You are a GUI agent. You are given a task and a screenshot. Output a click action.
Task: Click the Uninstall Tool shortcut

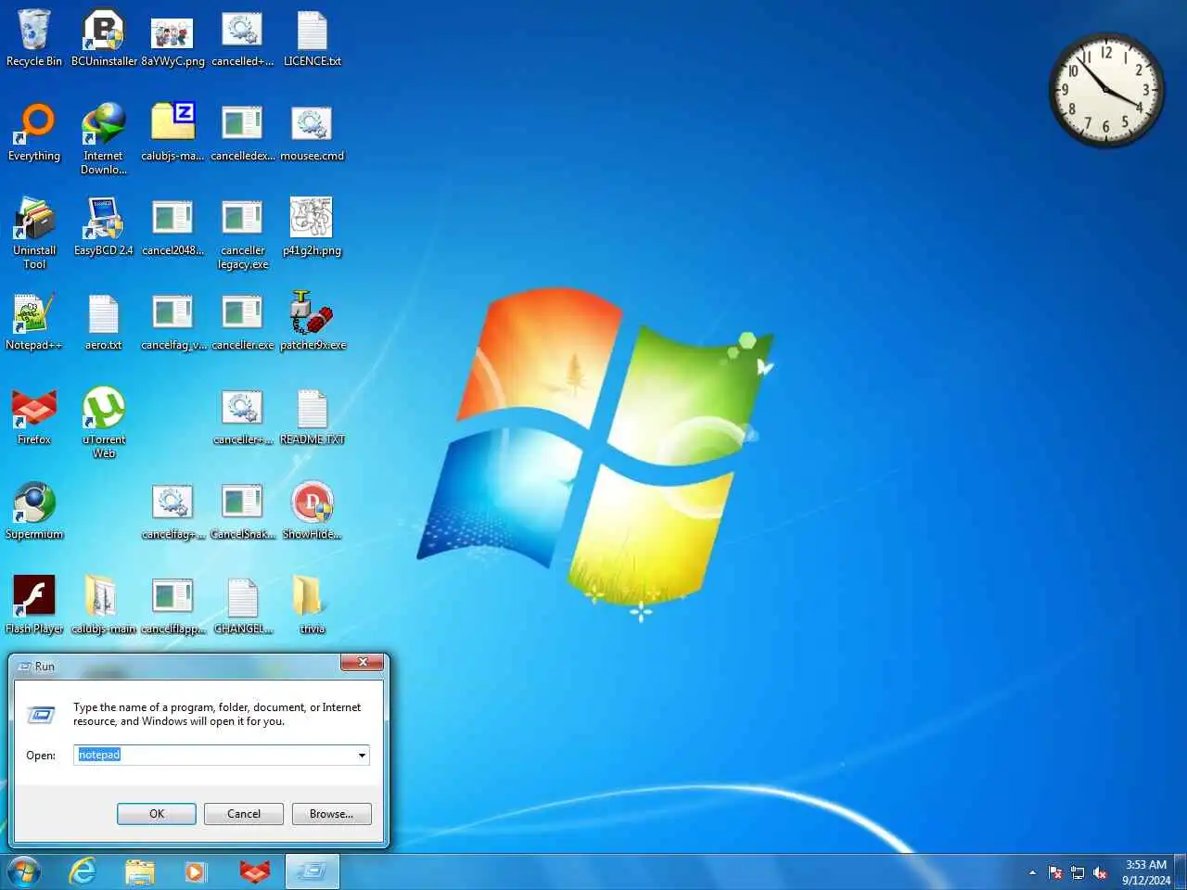point(34,234)
